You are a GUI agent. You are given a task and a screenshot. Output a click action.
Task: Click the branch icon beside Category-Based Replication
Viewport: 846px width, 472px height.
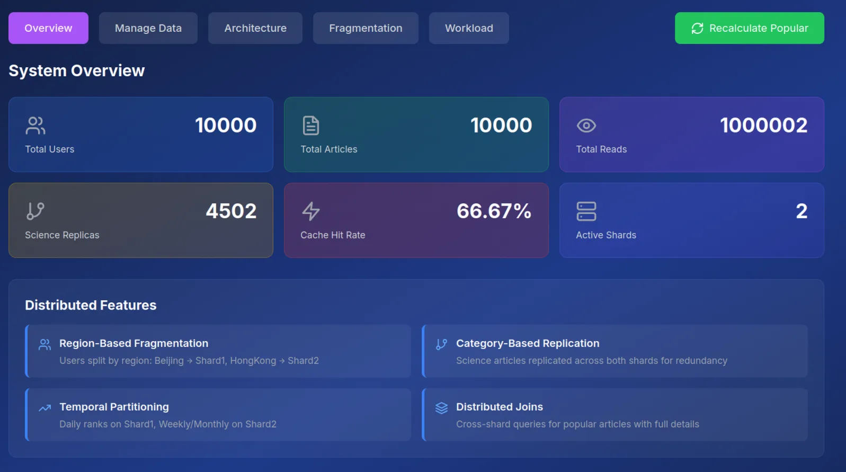point(442,345)
